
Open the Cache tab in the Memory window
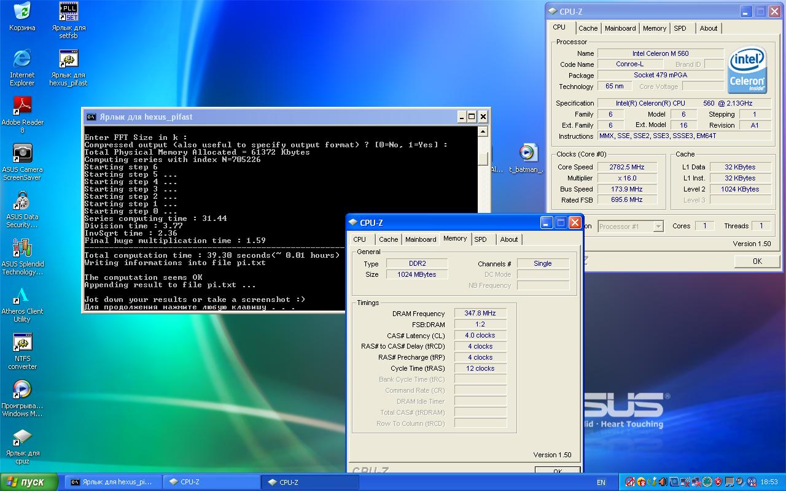[388, 239]
